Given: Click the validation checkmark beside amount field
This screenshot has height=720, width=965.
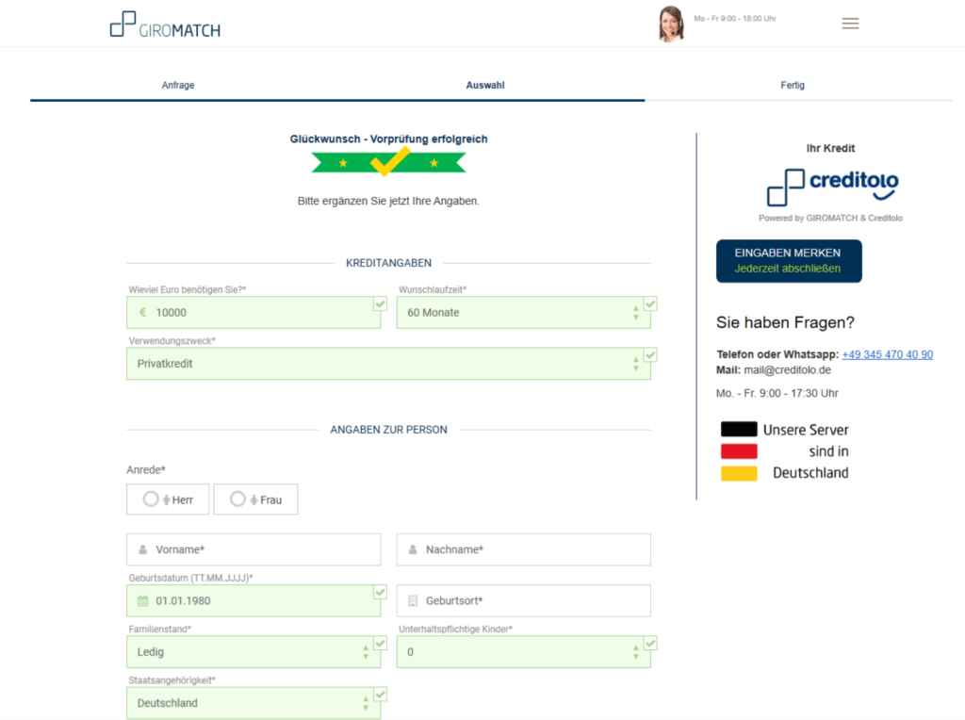Looking at the screenshot, I should [381, 303].
